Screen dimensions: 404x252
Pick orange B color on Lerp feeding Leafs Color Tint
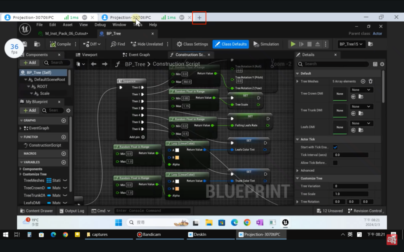coord(177,157)
